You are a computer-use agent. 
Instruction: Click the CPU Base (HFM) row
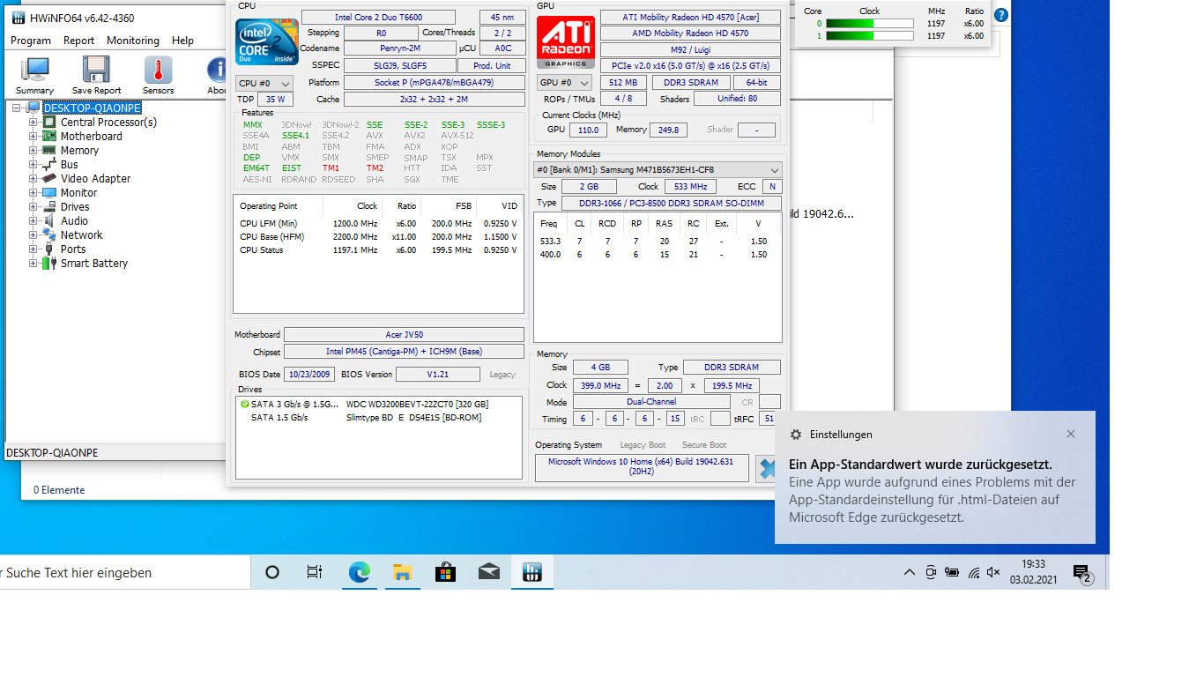(378, 236)
